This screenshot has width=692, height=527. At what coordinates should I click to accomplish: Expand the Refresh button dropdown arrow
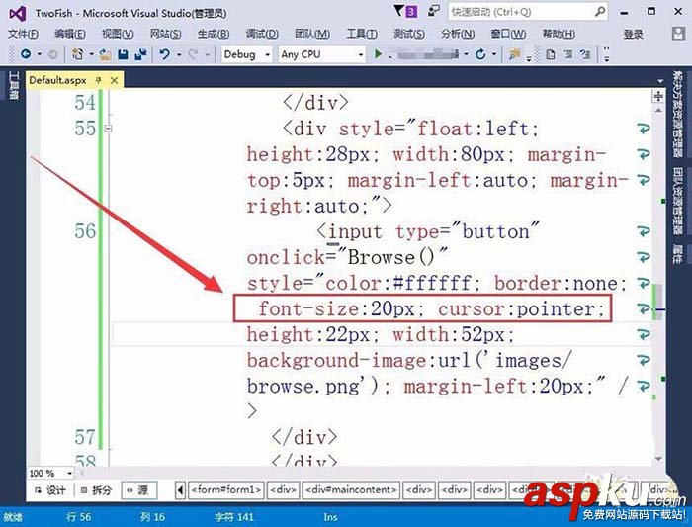click(x=494, y=54)
